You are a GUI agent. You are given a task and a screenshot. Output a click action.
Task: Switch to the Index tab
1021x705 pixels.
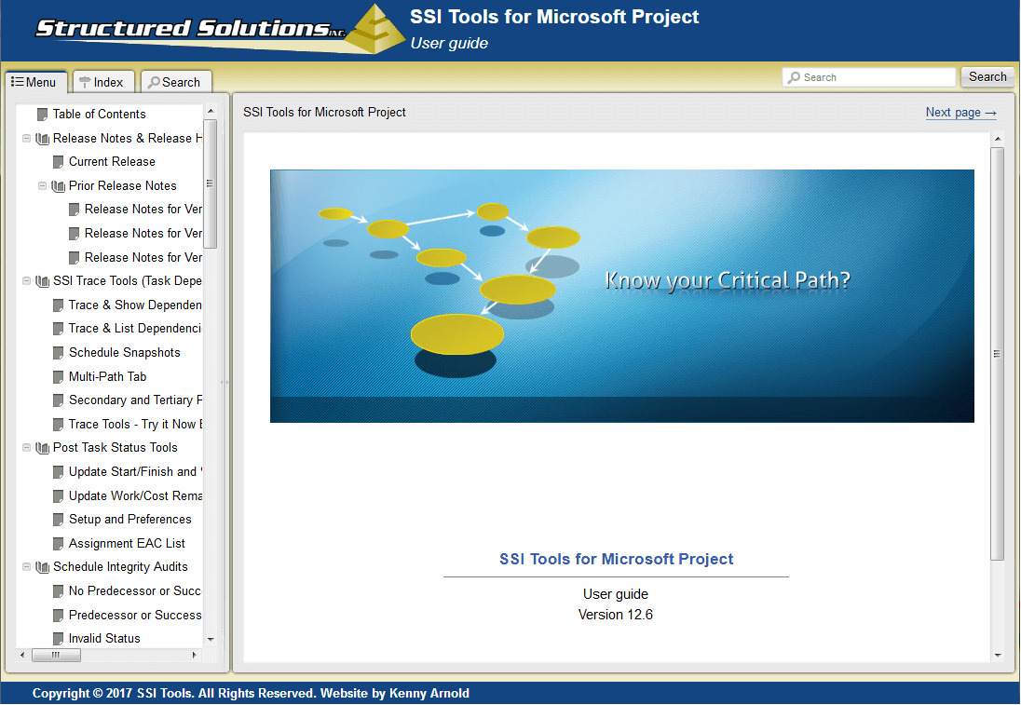click(x=101, y=82)
